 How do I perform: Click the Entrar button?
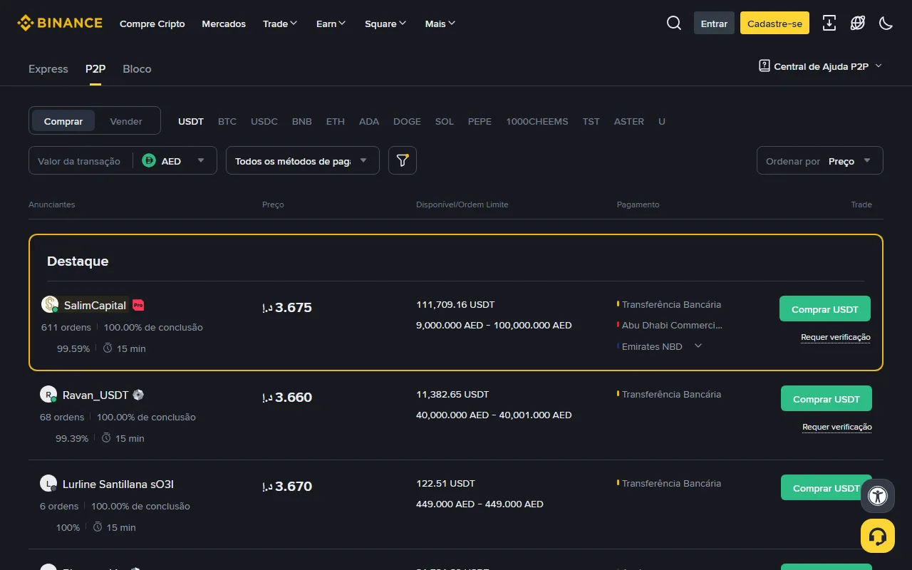714,24
